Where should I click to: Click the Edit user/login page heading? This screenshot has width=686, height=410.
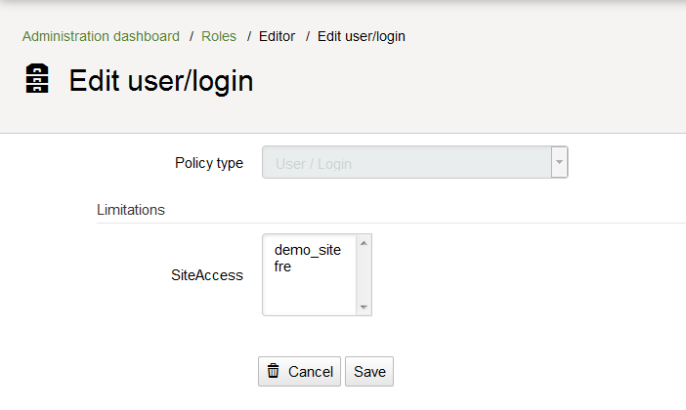click(x=161, y=81)
